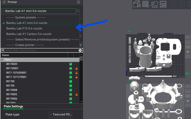The image size is (191, 119).
Task: Click the Auto orient toolbar icon
Action: (x=154, y=4)
